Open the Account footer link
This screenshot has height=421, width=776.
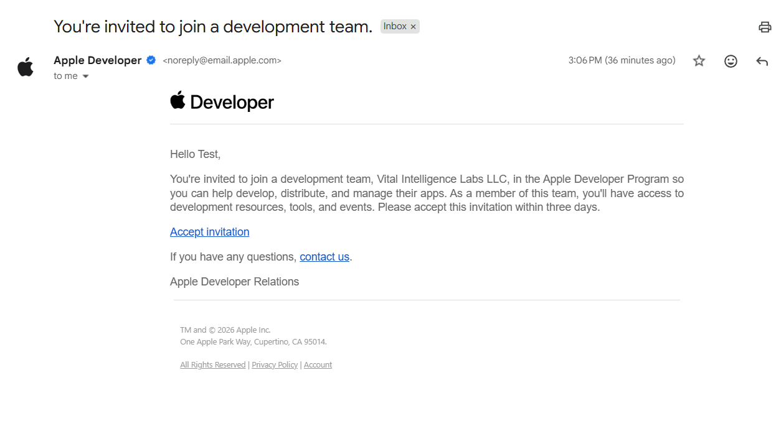coord(318,365)
